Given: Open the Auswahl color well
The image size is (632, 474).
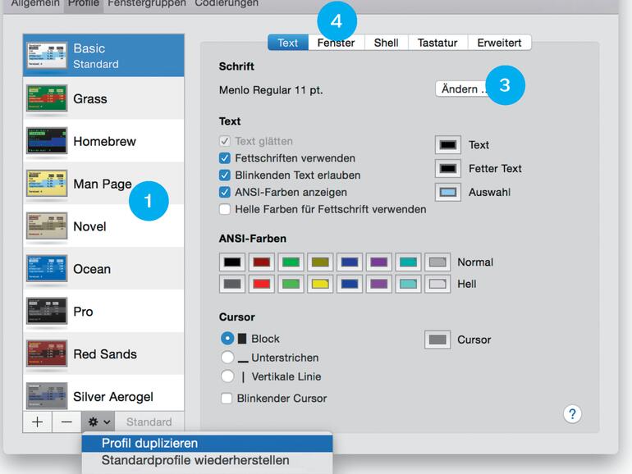Looking at the screenshot, I should tap(448, 192).
